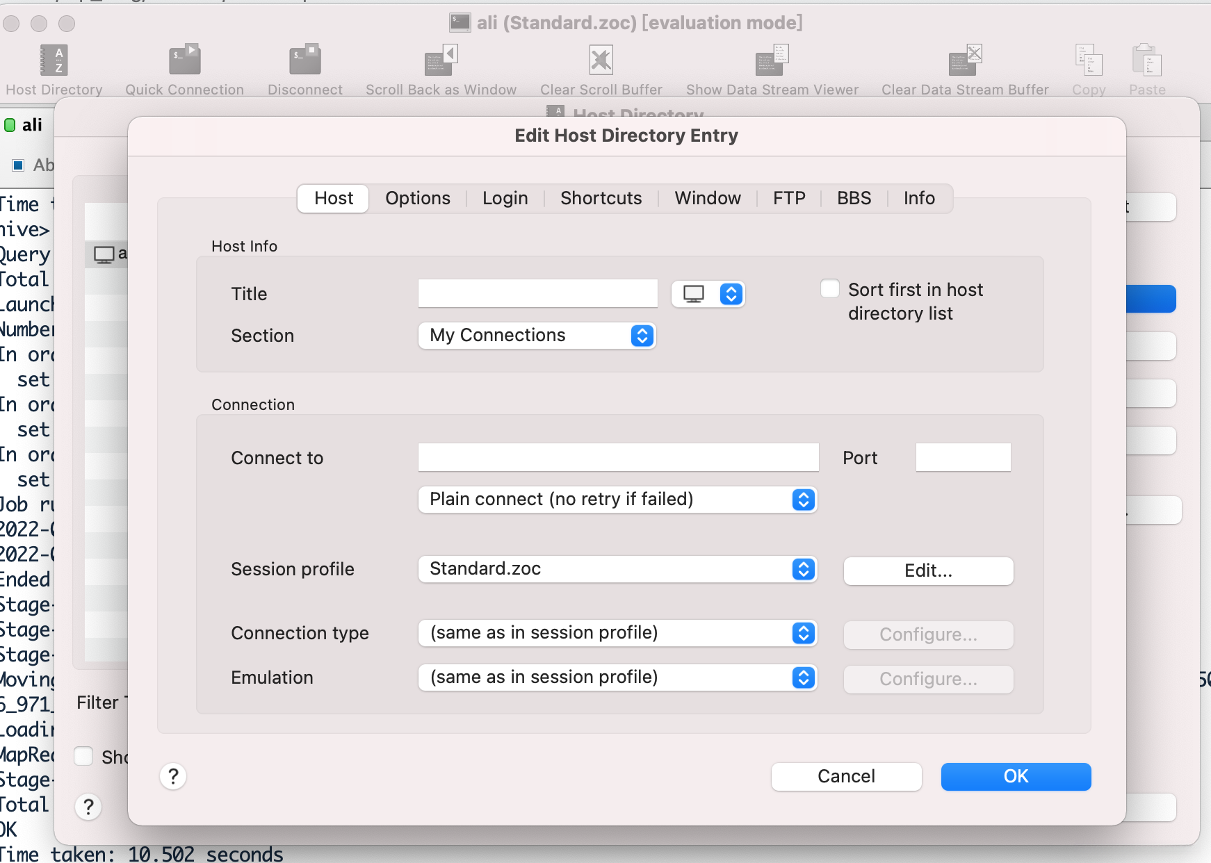The height and width of the screenshot is (863, 1211).
Task: Switch to the Window tab
Action: coord(708,199)
